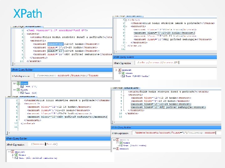Click hlasu attribute icon in moznost[2] result tree

click(123, 73)
